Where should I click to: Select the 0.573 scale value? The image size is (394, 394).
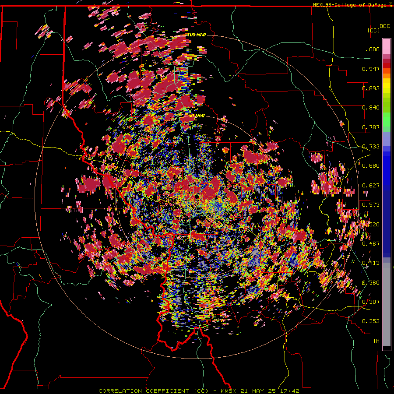[x=371, y=205]
